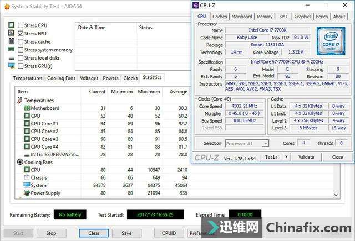Click icon beside CPU Core #3 row
The image size is (355, 241).
coord(27,139)
